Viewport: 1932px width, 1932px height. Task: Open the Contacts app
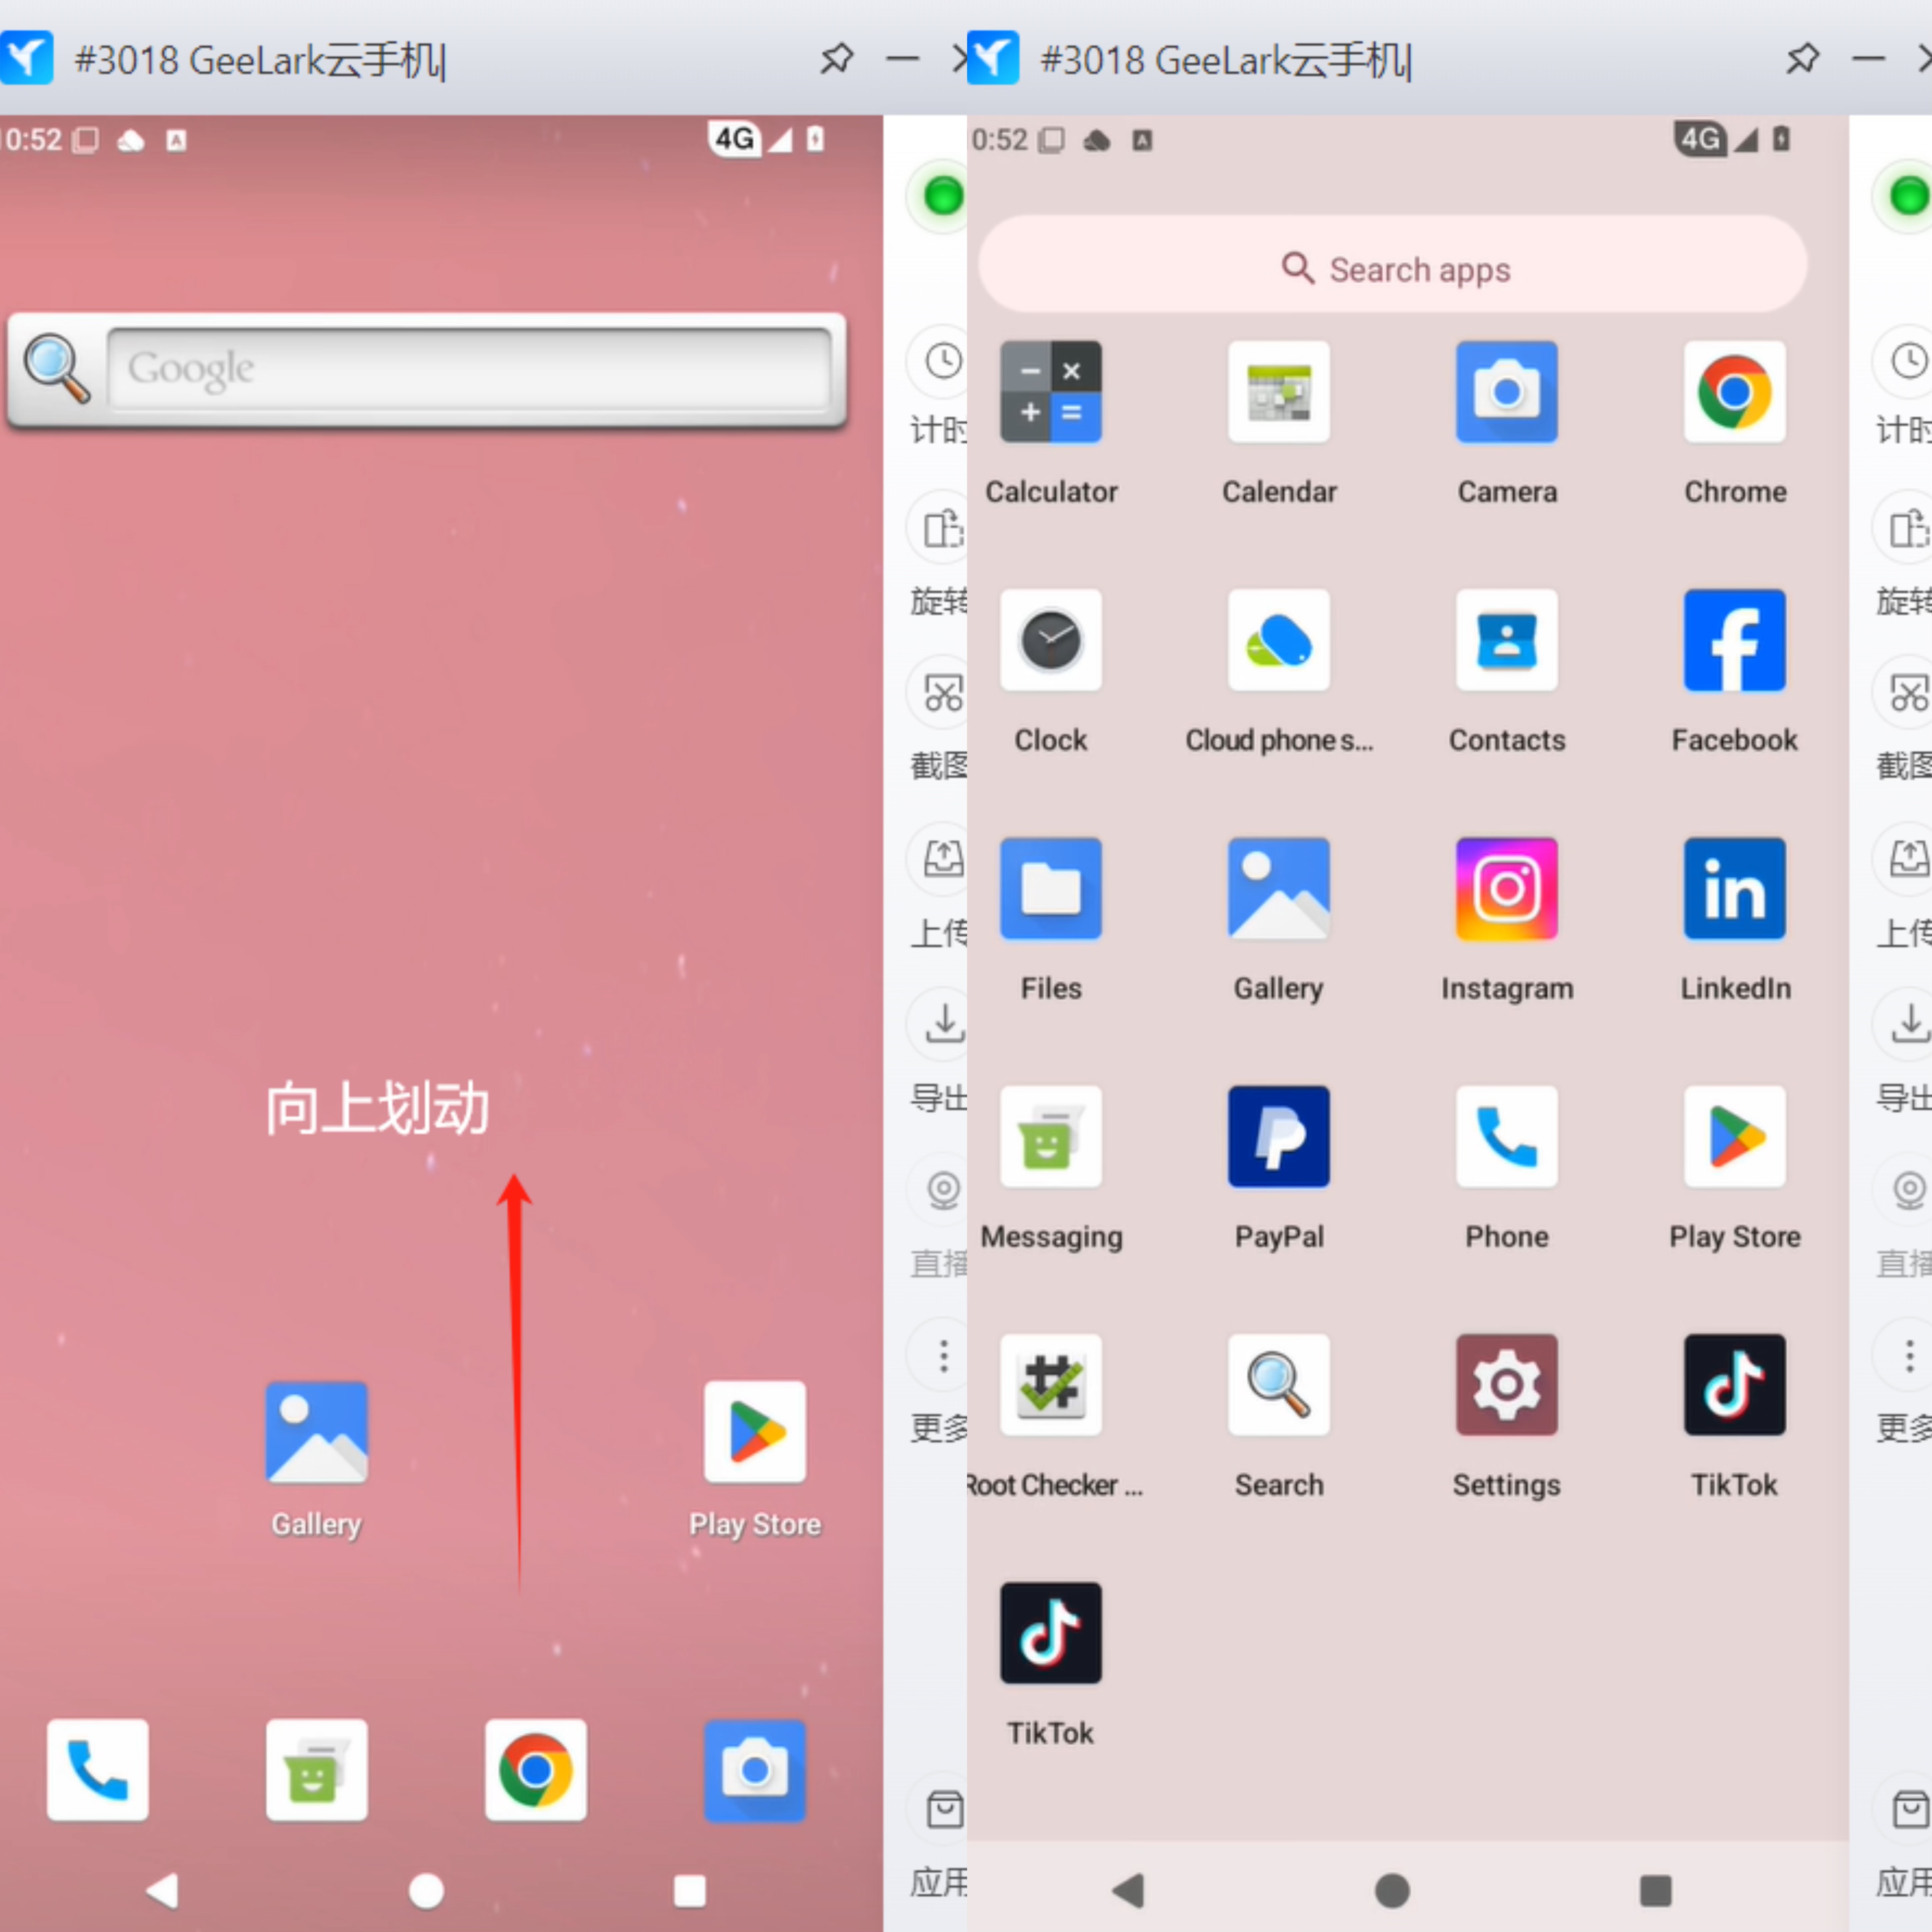[1507, 640]
